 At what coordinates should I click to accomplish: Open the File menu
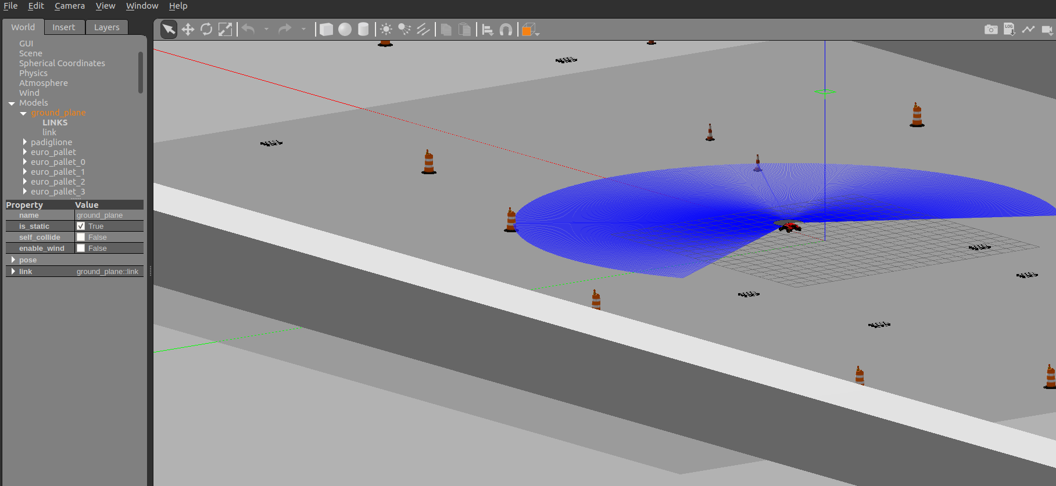[x=10, y=6]
